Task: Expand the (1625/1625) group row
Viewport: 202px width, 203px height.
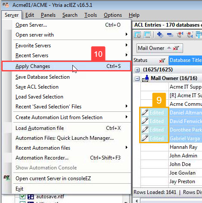Action: [137, 70]
